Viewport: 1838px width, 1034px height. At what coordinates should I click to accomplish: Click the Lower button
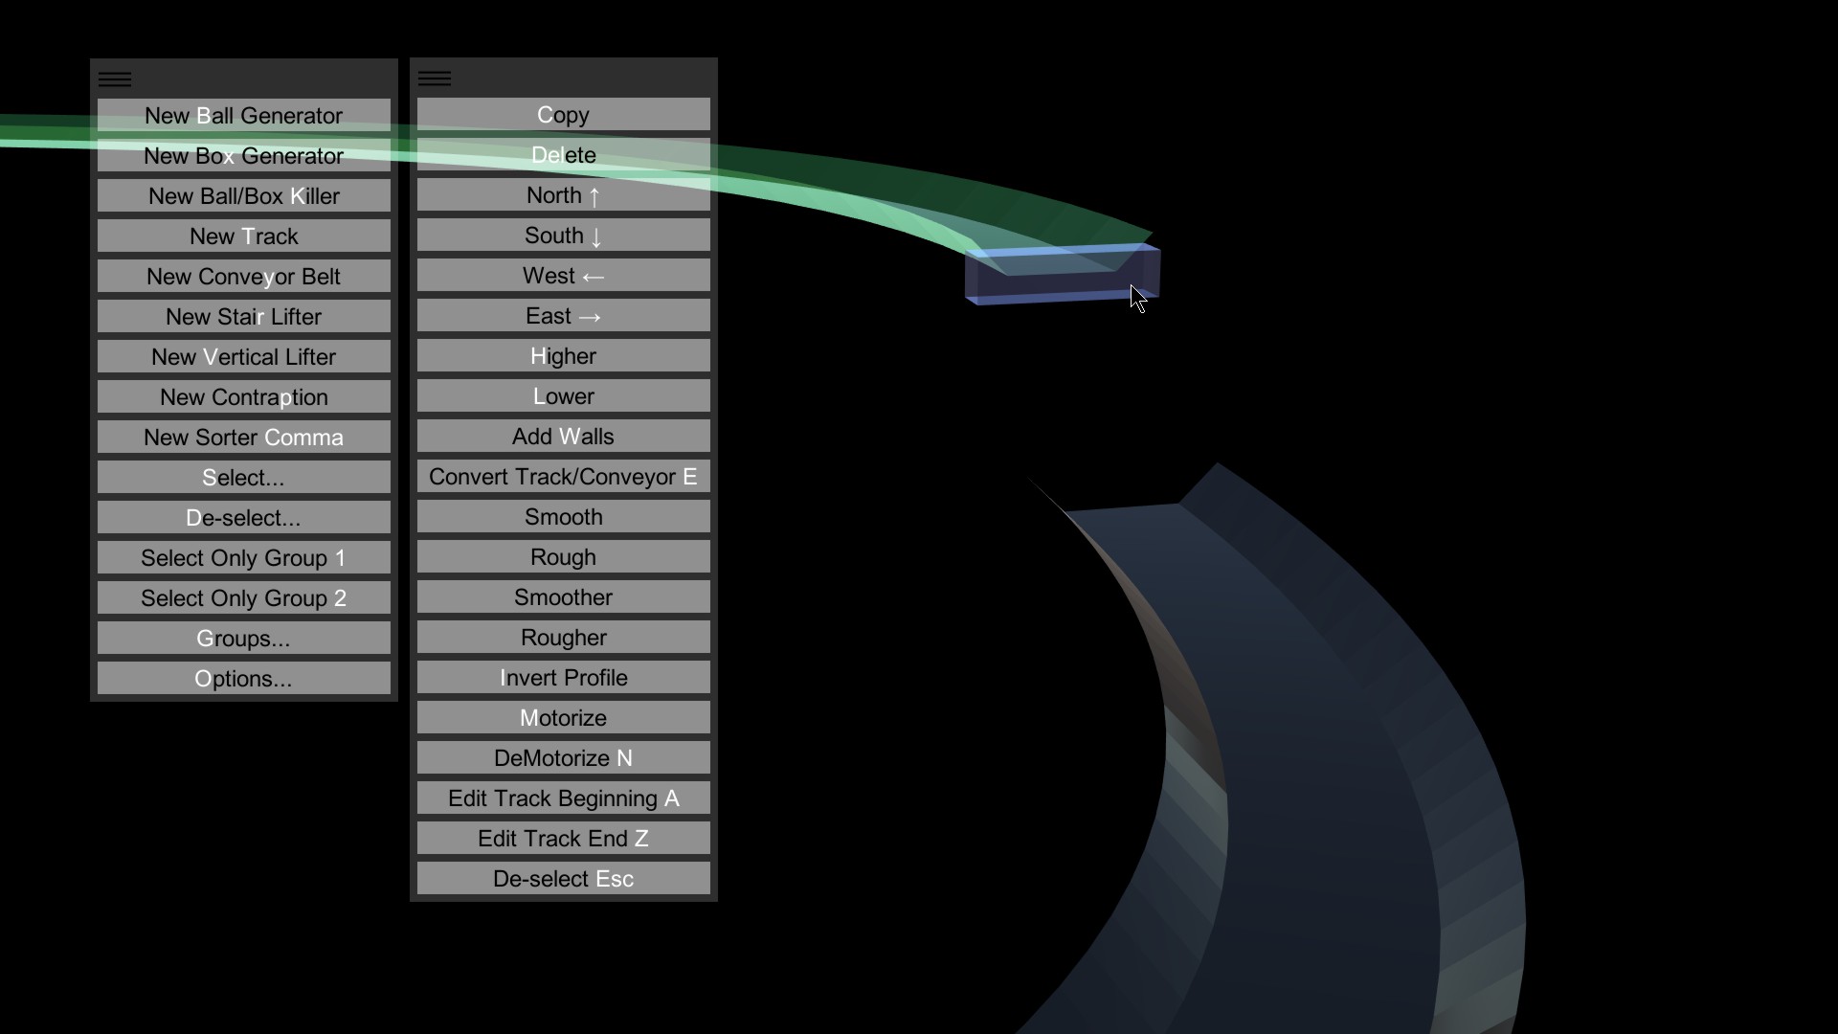coord(564,396)
